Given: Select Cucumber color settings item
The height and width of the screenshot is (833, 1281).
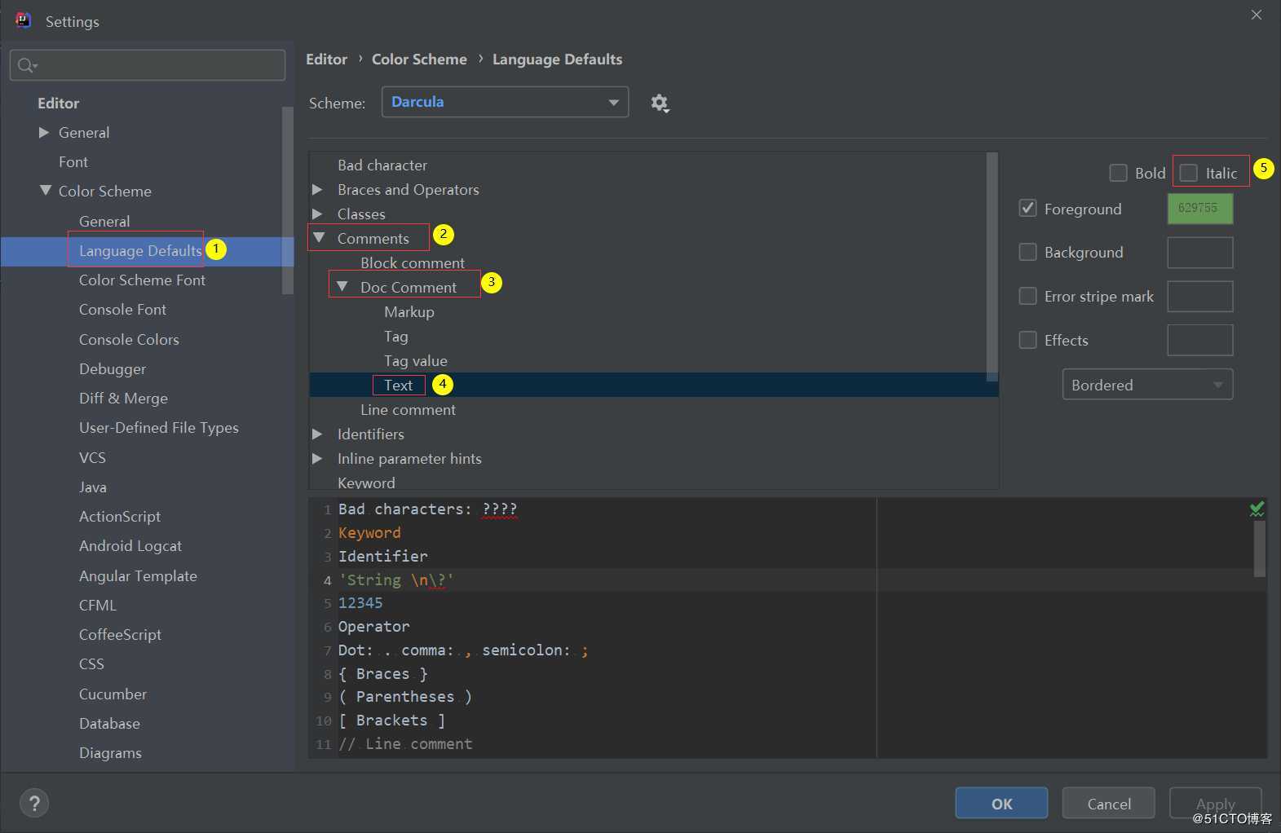Looking at the screenshot, I should click(113, 694).
